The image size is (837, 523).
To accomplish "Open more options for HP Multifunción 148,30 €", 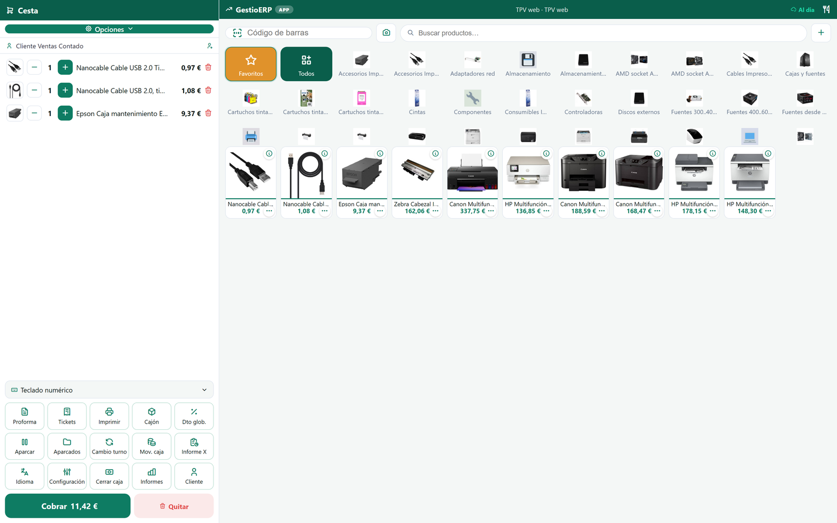I will click(768, 211).
